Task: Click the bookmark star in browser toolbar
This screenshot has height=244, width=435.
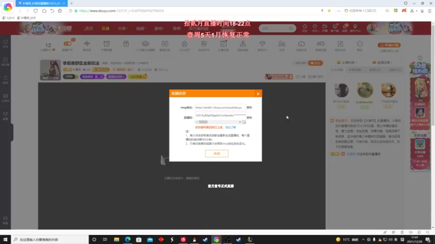Action: (60, 11)
